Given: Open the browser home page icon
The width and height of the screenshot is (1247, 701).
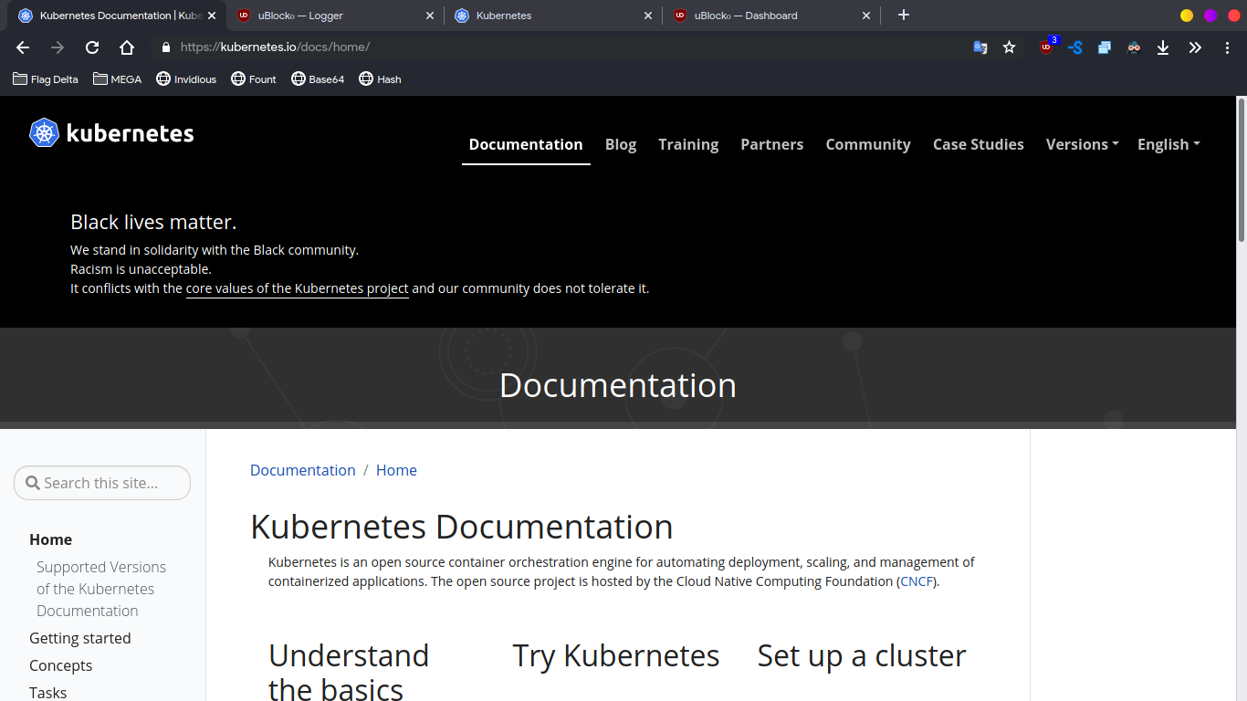Looking at the screenshot, I should (x=127, y=47).
